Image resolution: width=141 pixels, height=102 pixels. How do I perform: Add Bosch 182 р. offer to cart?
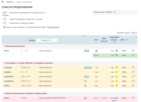pos(133,50)
